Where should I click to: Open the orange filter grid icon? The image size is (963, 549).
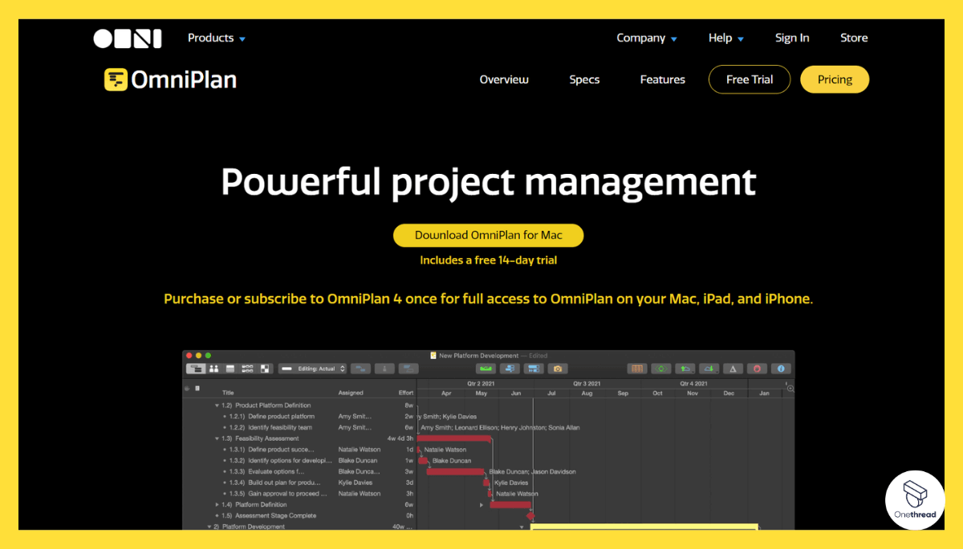pyautogui.click(x=637, y=368)
